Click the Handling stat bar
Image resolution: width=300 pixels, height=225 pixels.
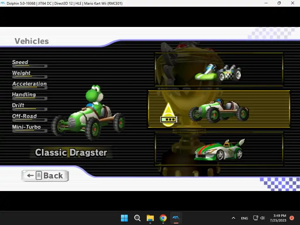tap(30, 98)
